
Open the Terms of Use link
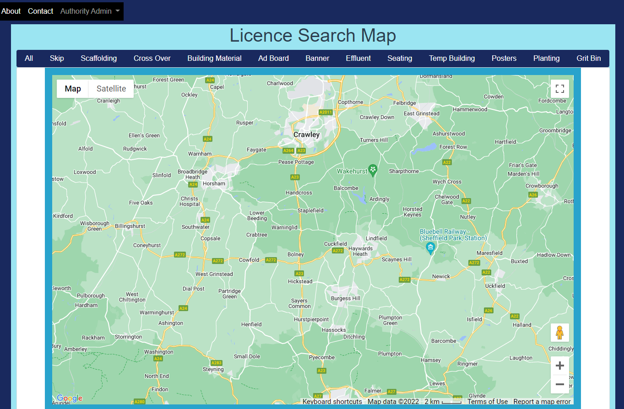pos(488,401)
